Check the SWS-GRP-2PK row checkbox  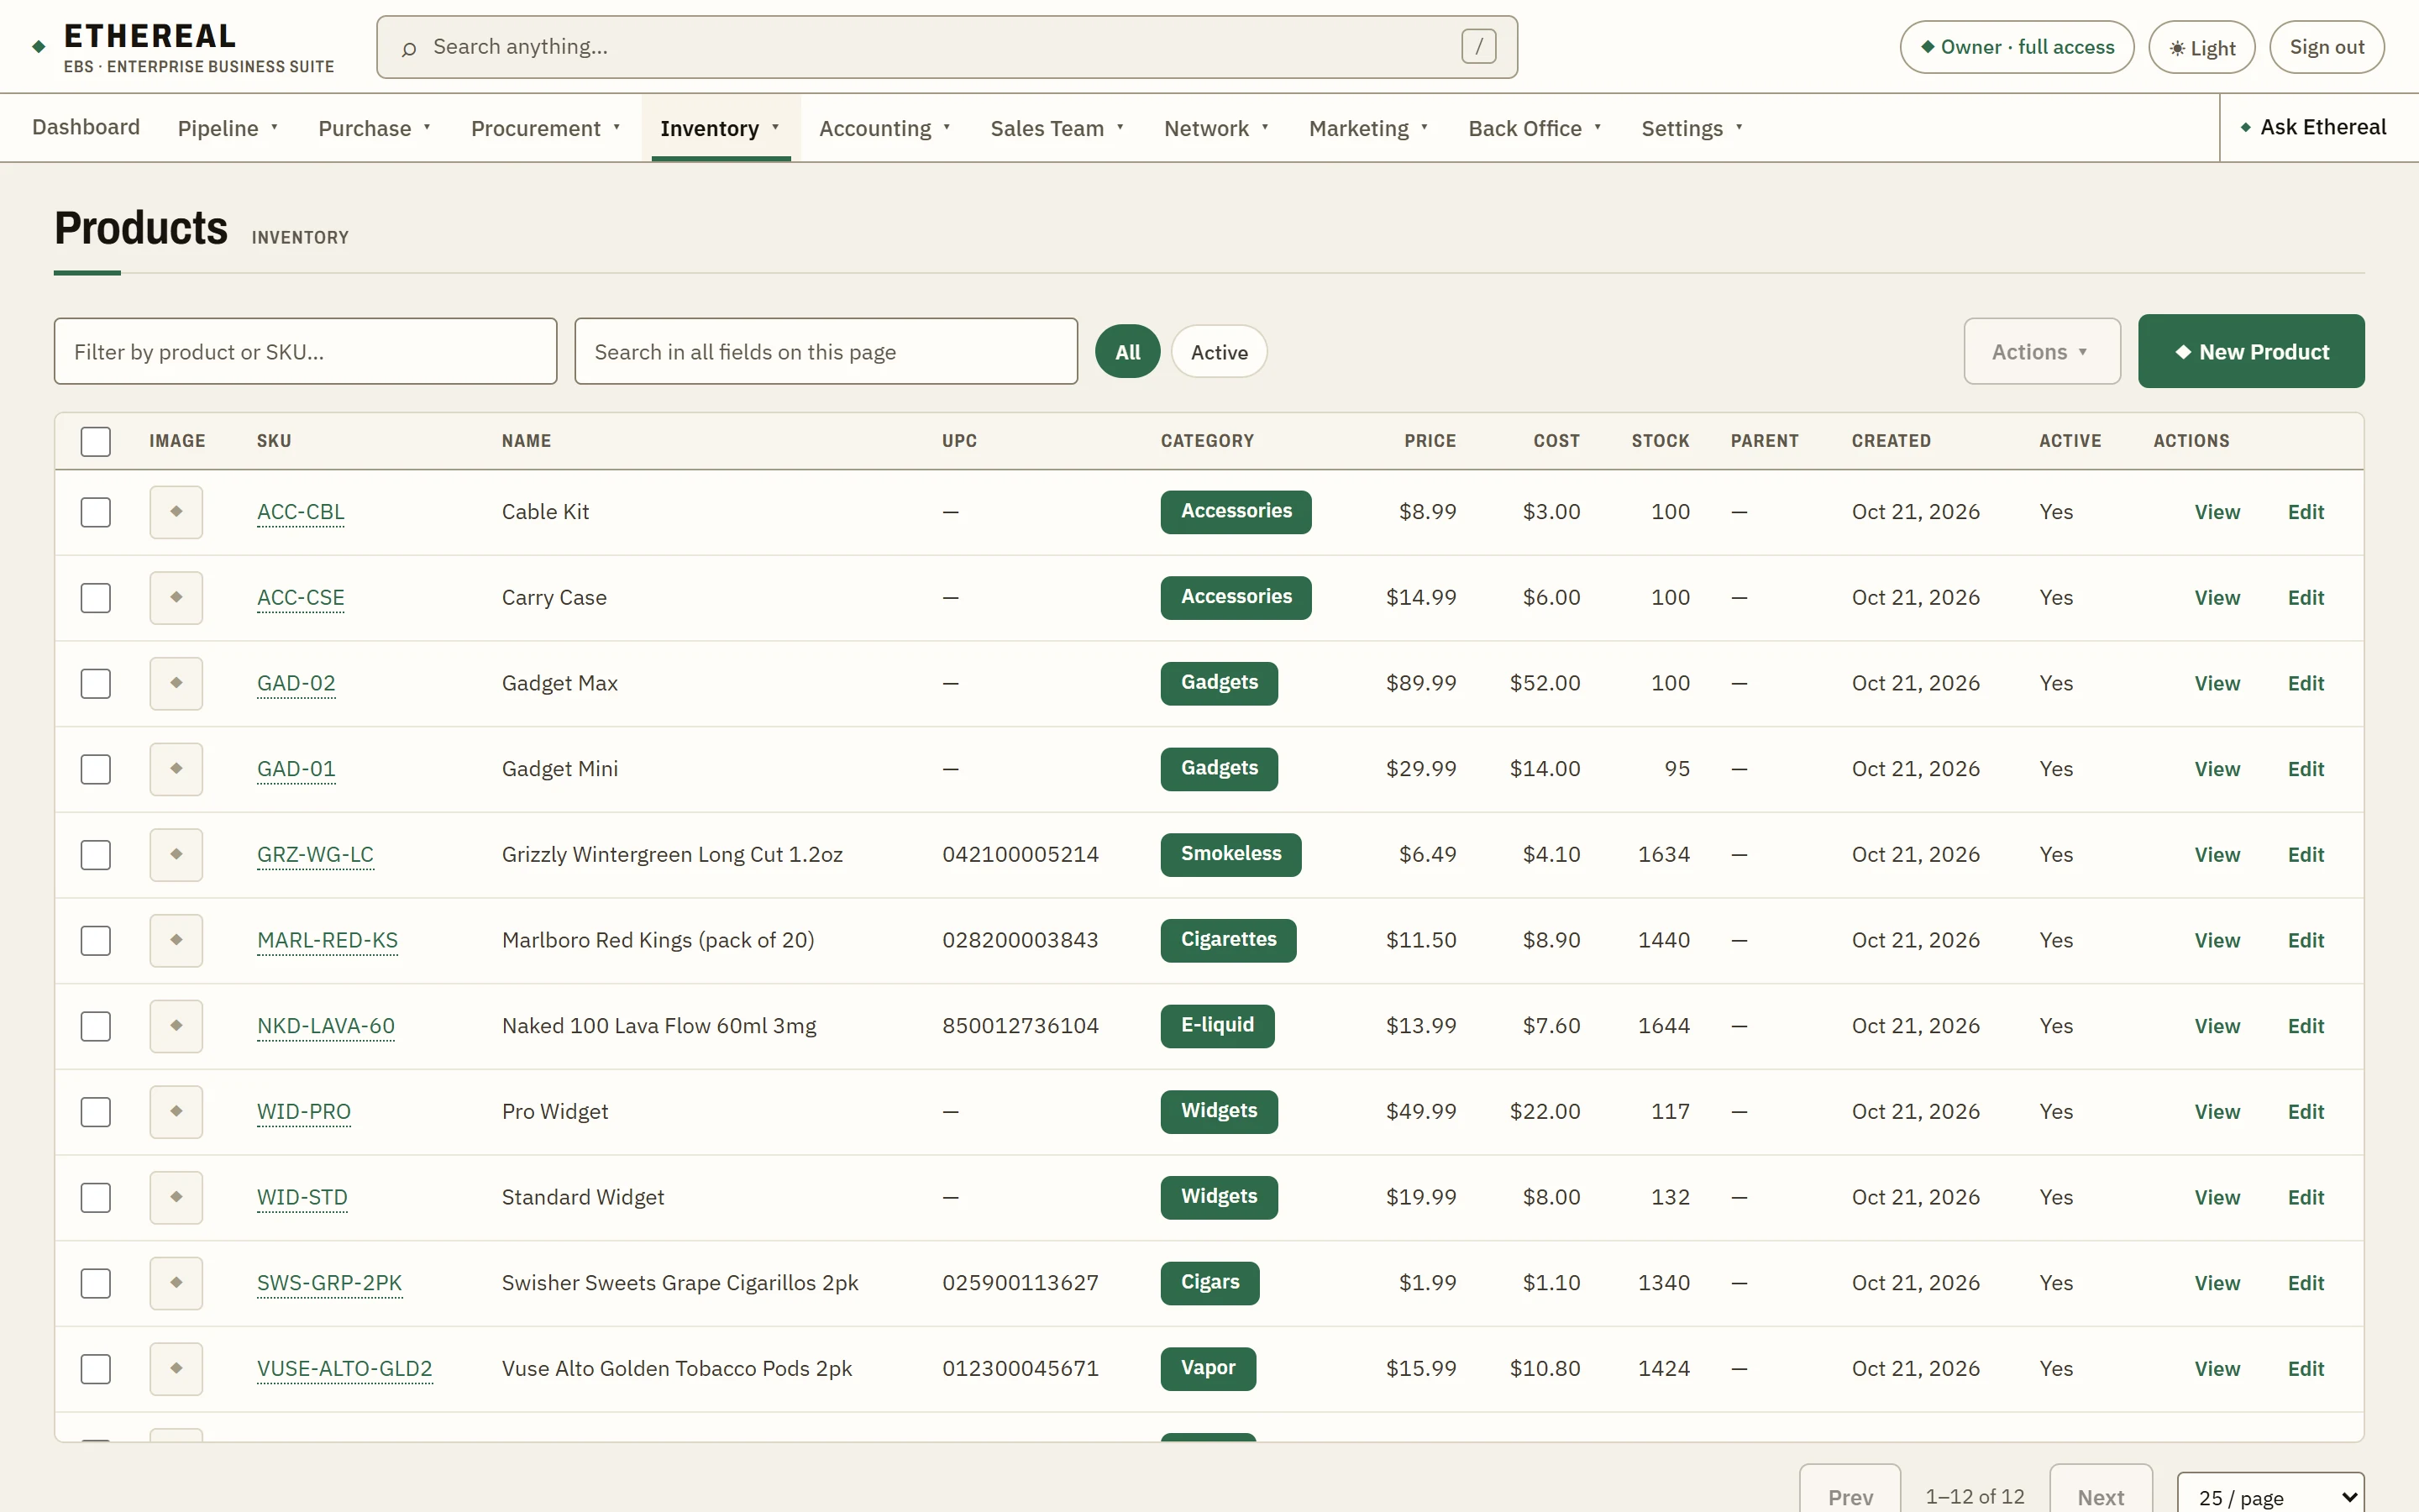[x=96, y=1283]
